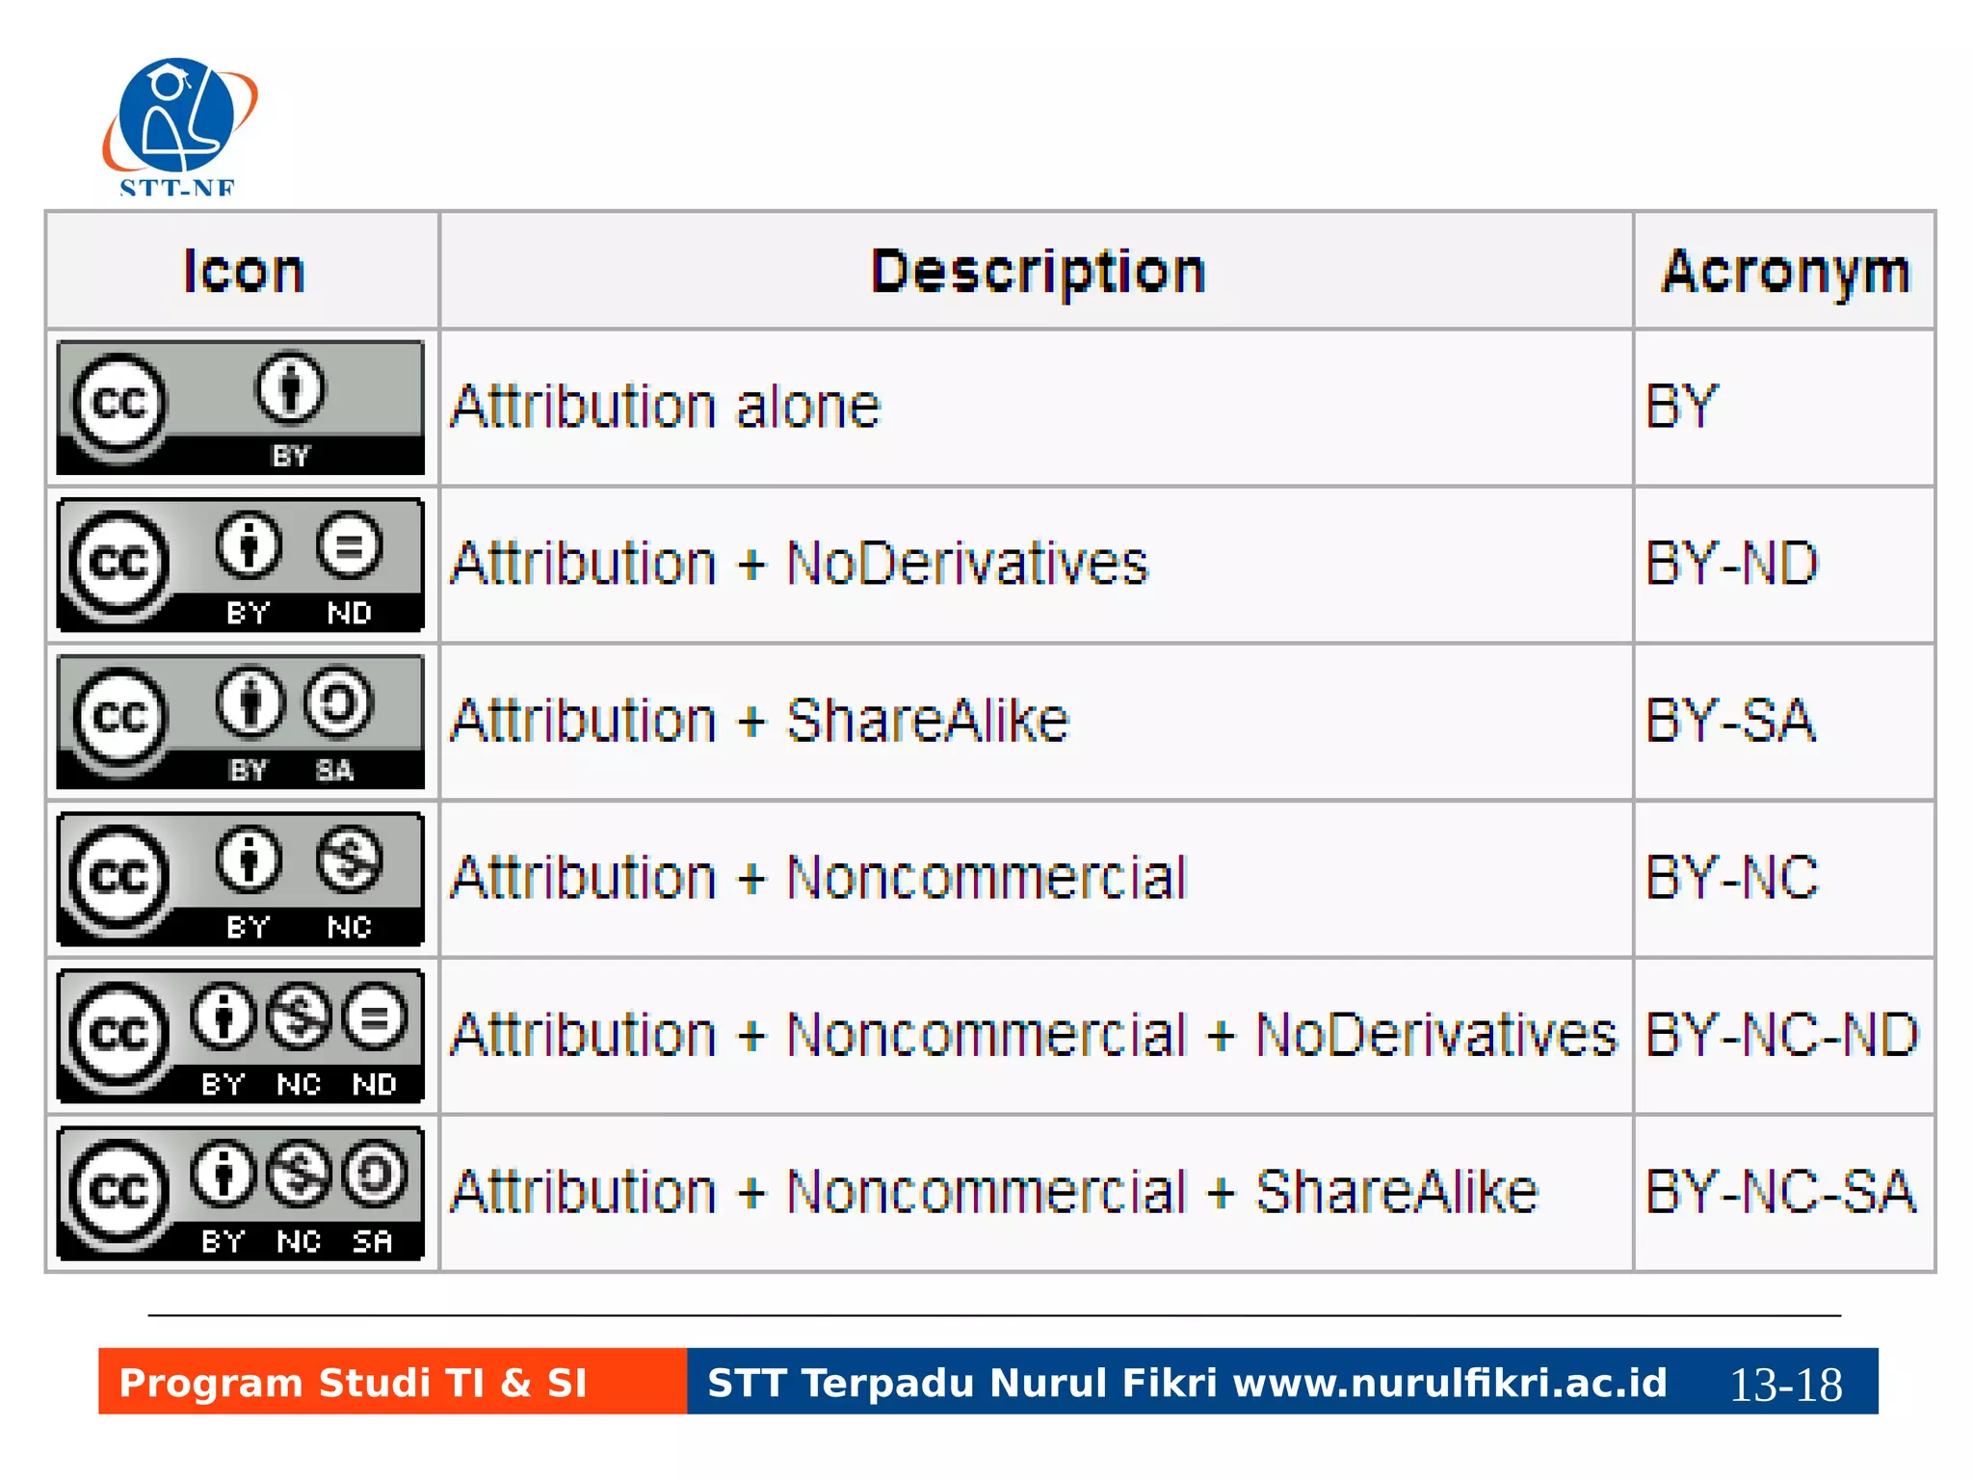The image size is (1973, 1480).
Task: Select the CC BY-SA license badge
Action: click(240, 722)
